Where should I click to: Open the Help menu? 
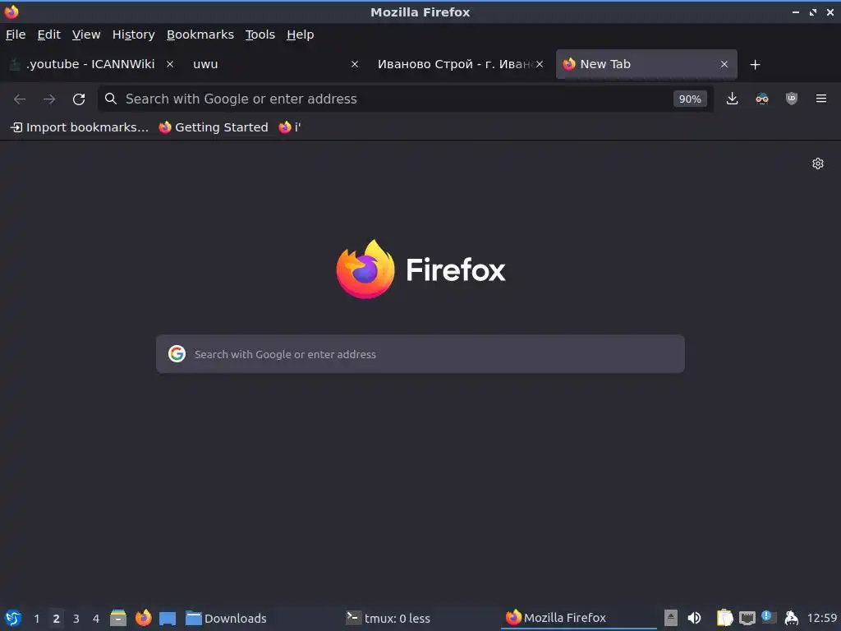point(301,35)
